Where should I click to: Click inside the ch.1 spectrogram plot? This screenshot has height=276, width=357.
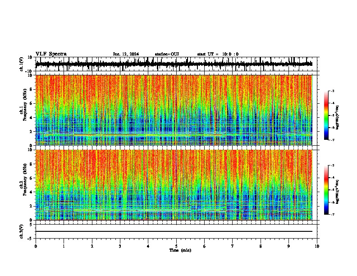click(x=174, y=110)
